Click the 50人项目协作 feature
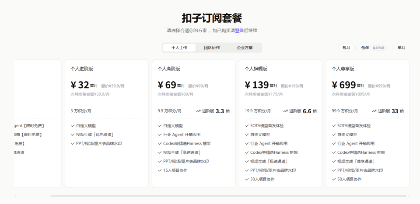The height and width of the screenshot is (204, 420). pyautogui.click(x=349, y=180)
